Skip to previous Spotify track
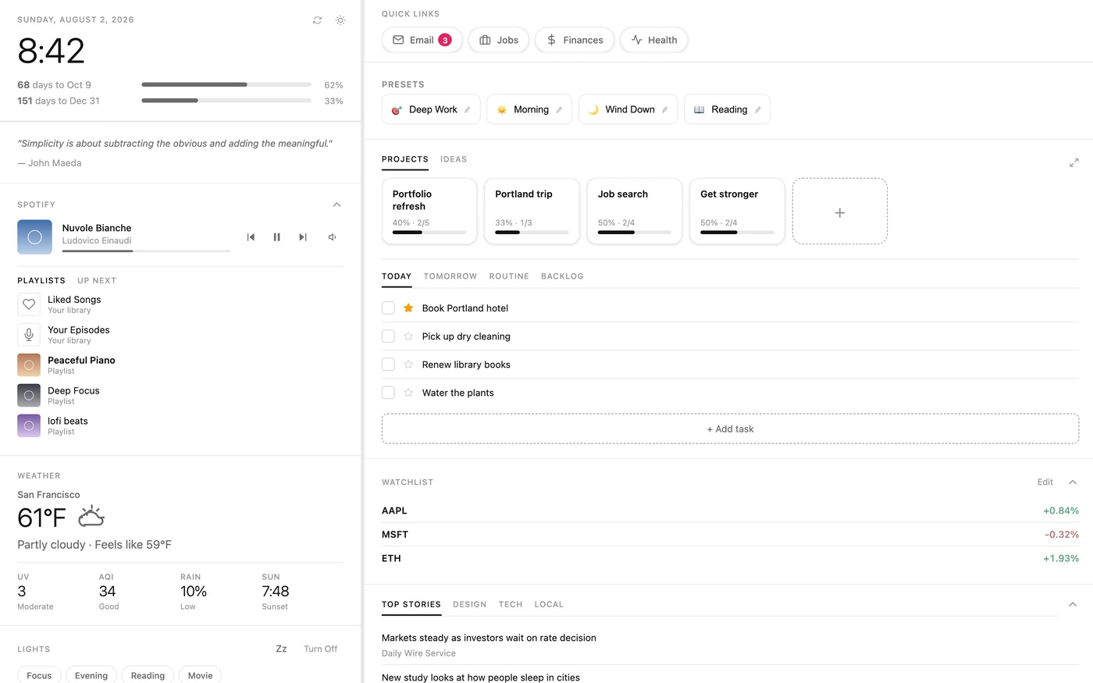This screenshot has height=683, width=1093. click(251, 237)
